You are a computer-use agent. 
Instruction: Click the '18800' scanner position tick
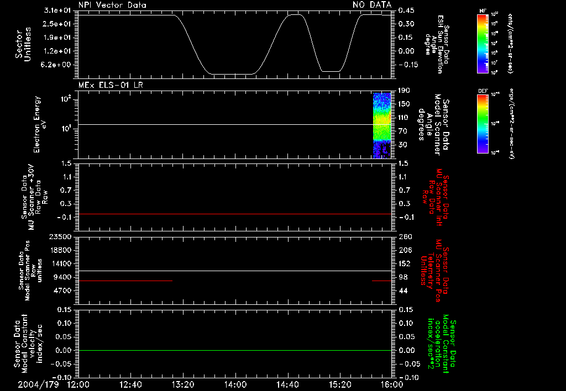coord(60,250)
